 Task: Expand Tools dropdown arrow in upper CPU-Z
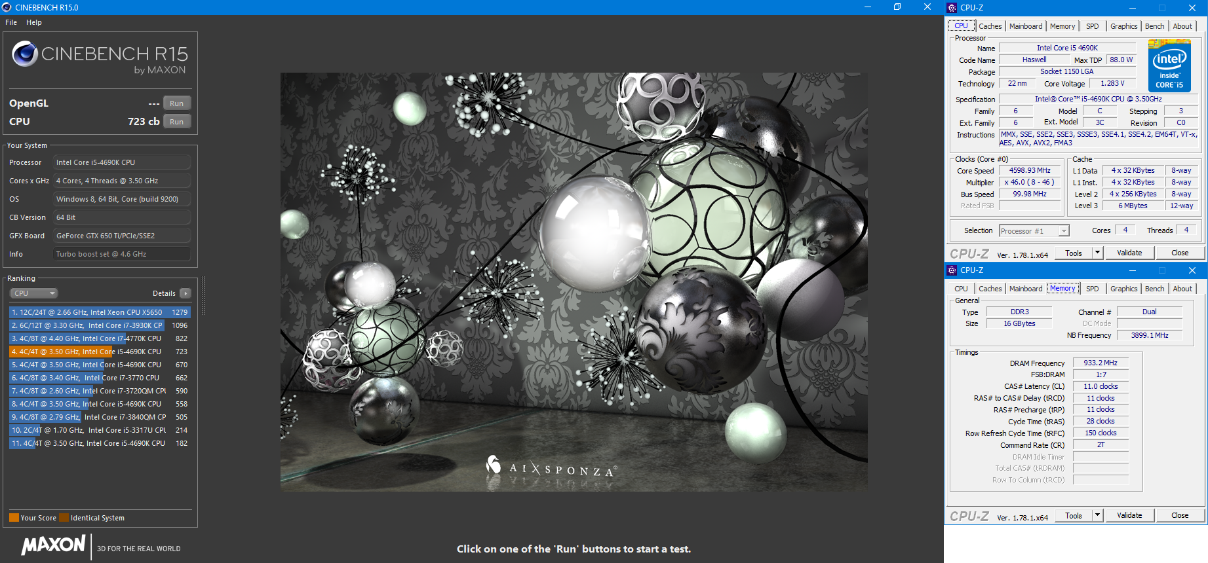[1097, 253]
